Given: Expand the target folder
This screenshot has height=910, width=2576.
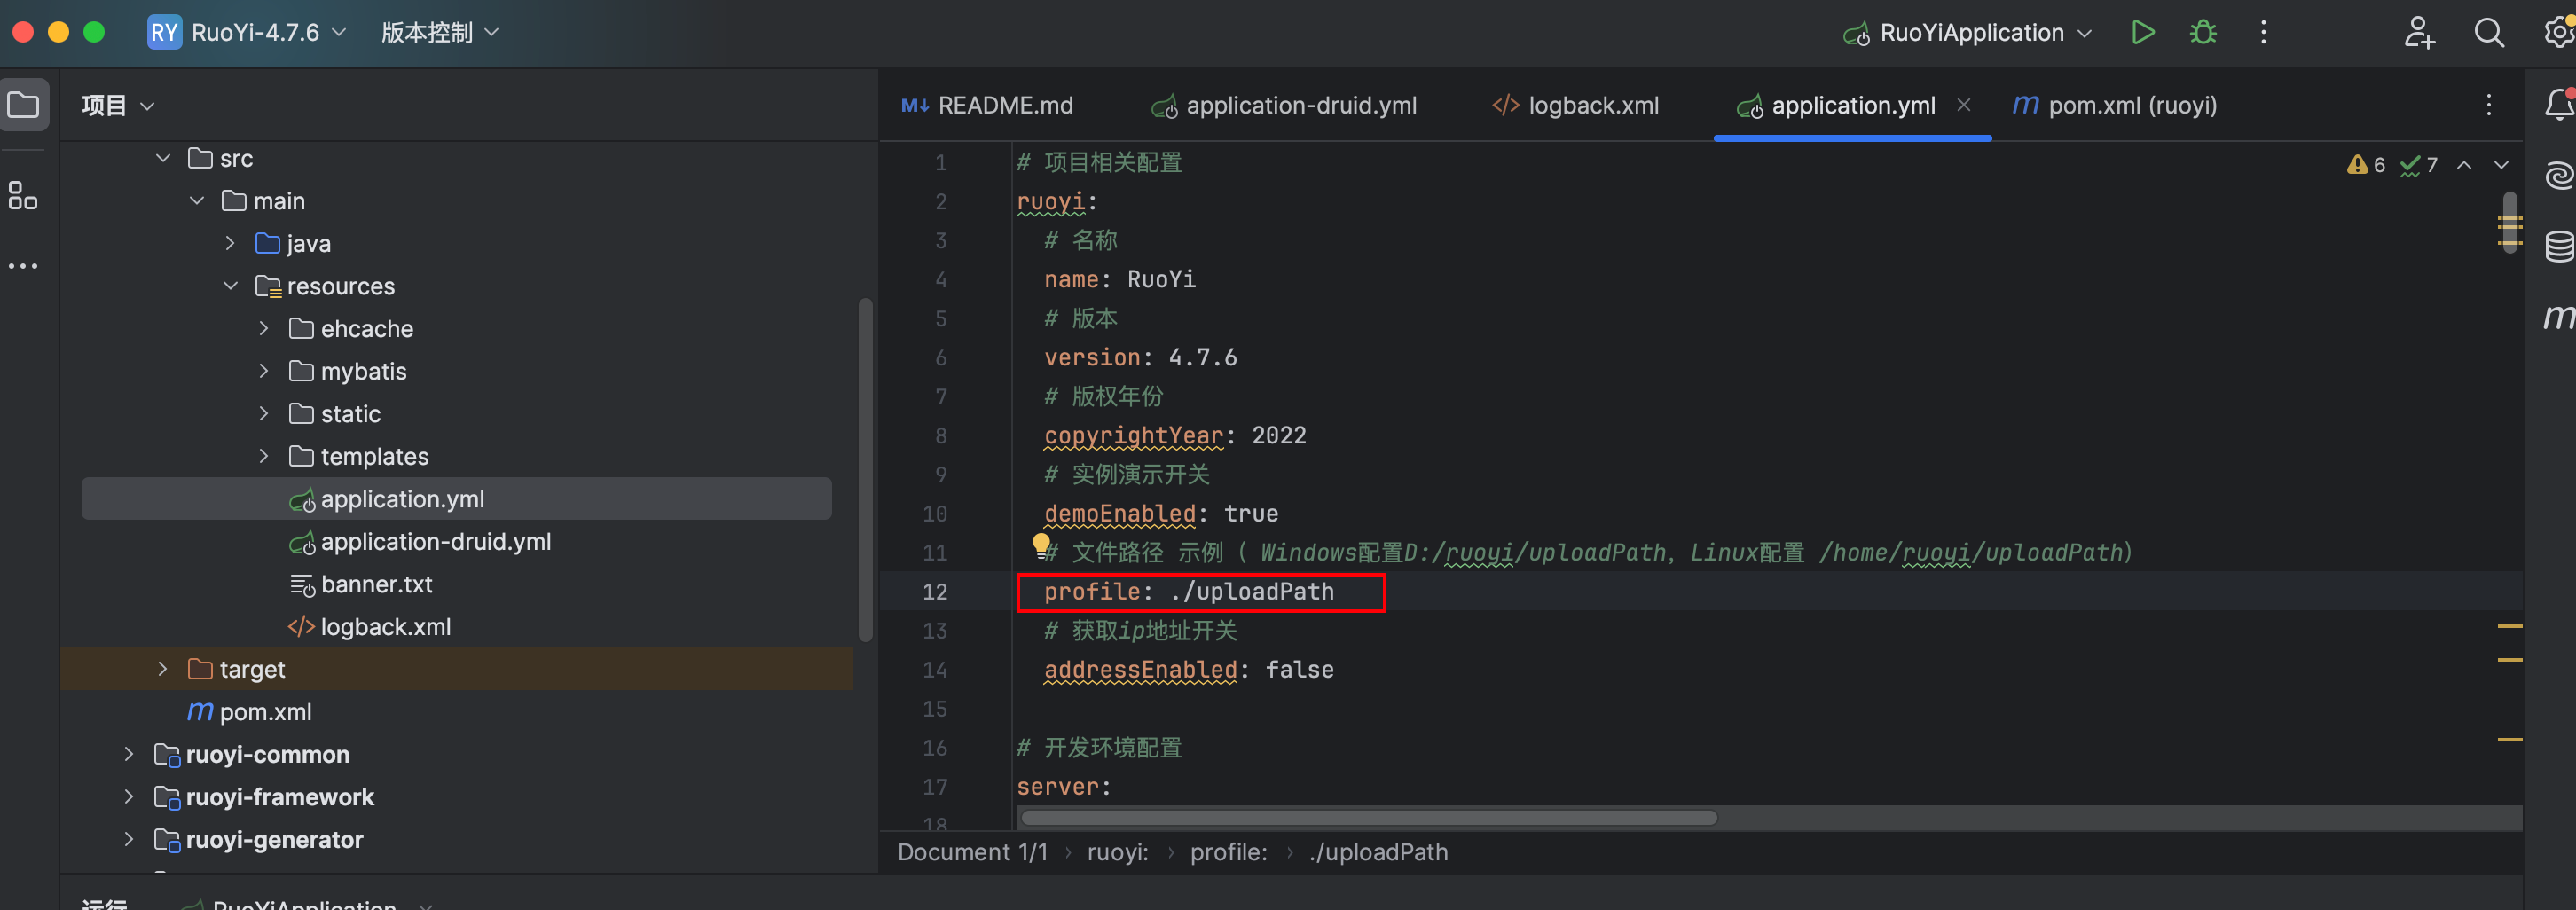Looking at the screenshot, I should pos(163,669).
